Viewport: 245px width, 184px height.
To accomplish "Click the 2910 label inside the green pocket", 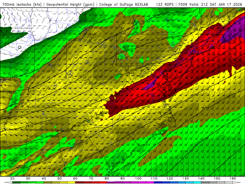I will 129,50.
